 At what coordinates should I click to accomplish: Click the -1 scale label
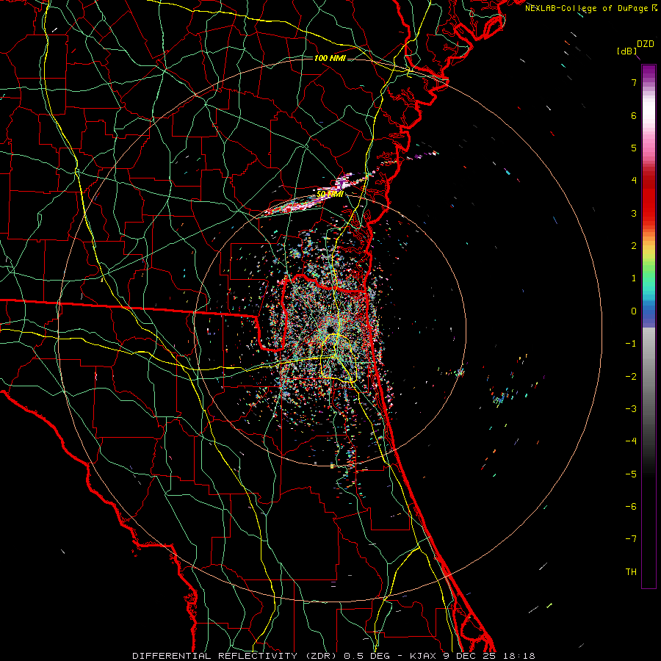pos(631,344)
